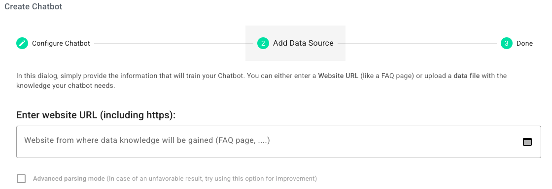Go back to Configure Chatbot step label
The height and width of the screenshot is (189, 552).
point(61,44)
